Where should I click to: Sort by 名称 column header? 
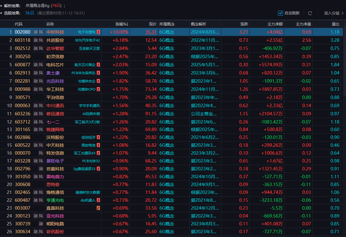point(50,24)
